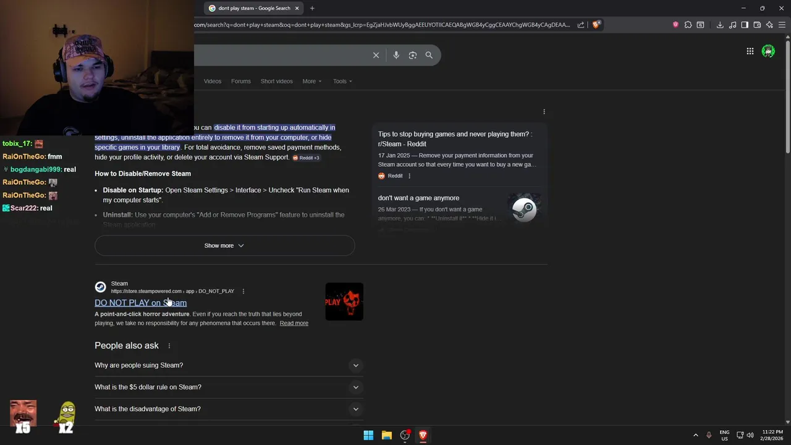The image size is (791, 445).
Task: Open 'Tips to stop buying games' Reddit result
Action: coord(455,139)
